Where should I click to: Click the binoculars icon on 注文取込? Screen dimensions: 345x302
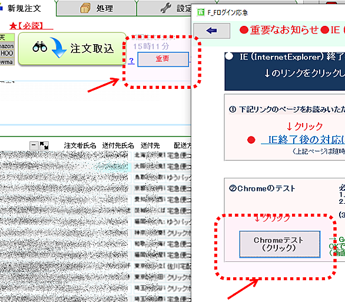click(39, 47)
